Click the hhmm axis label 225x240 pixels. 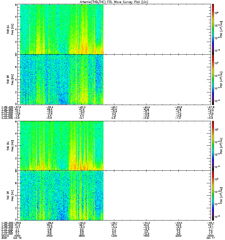coord(5,236)
